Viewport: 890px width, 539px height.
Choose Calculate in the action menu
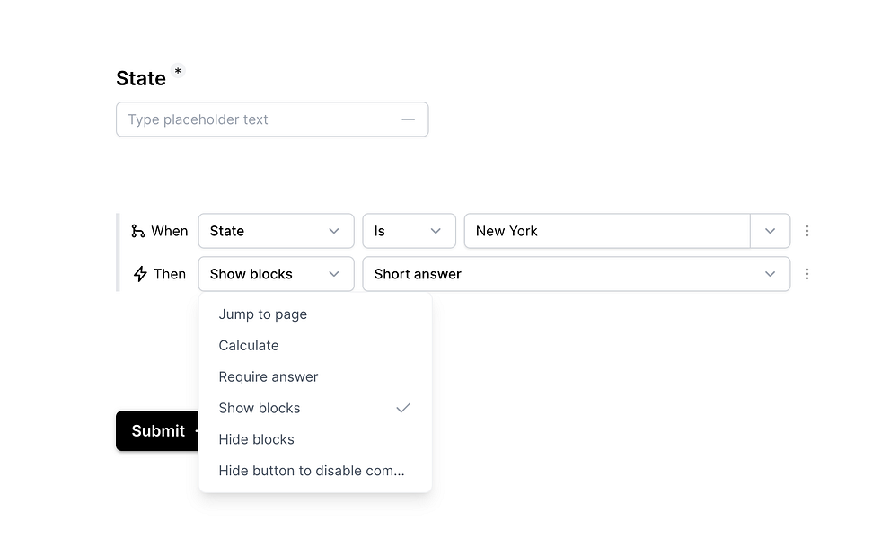(x=249, y=345)
